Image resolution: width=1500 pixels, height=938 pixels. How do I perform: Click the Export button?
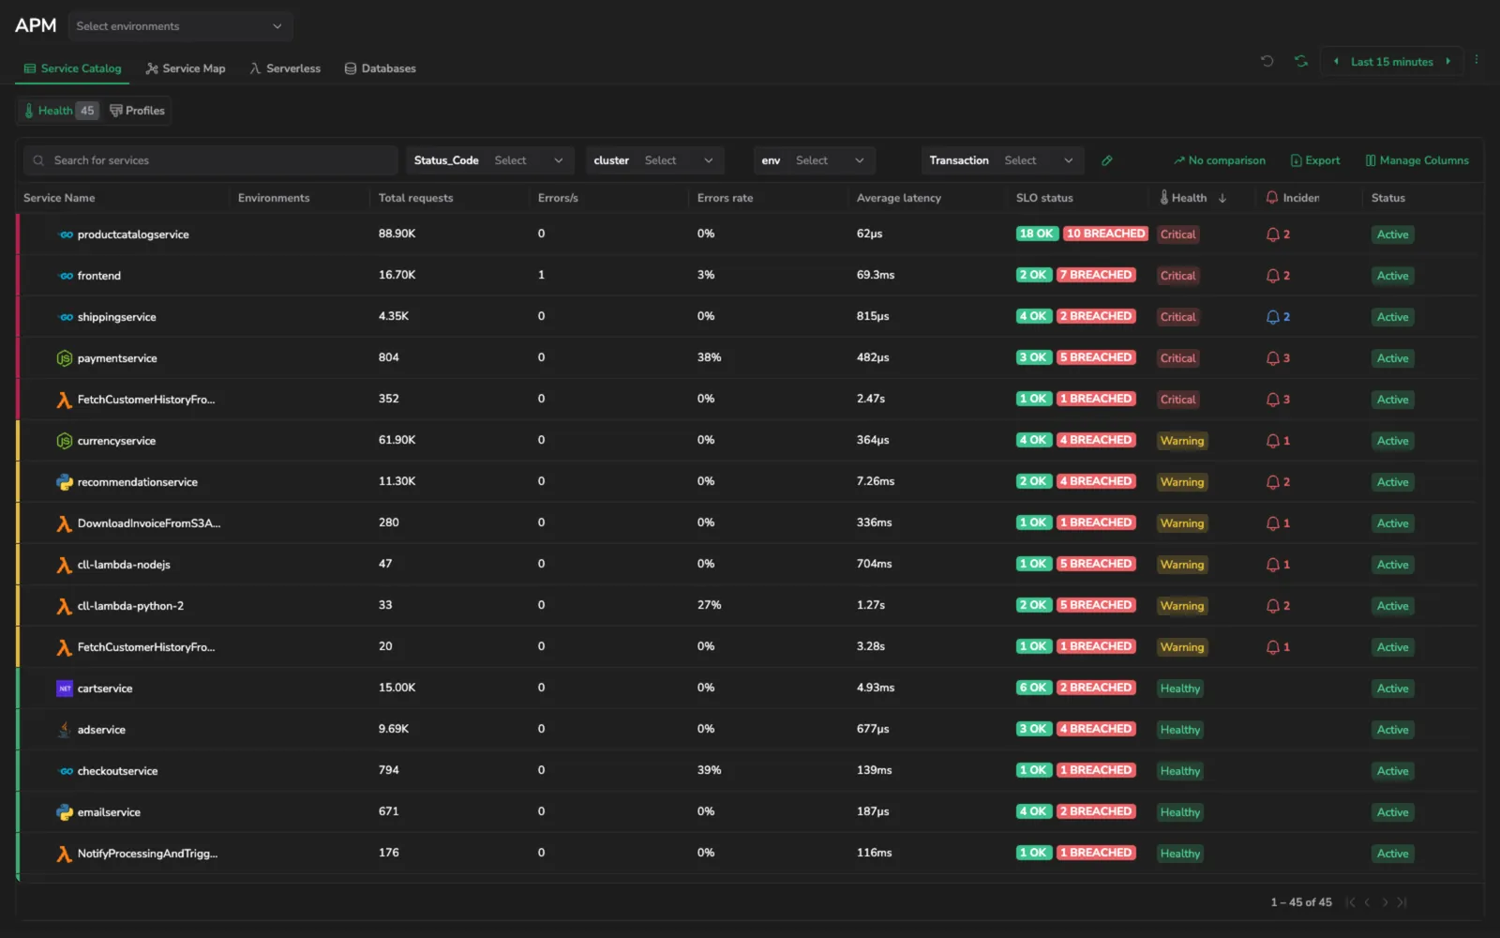tap(1315, 160)
